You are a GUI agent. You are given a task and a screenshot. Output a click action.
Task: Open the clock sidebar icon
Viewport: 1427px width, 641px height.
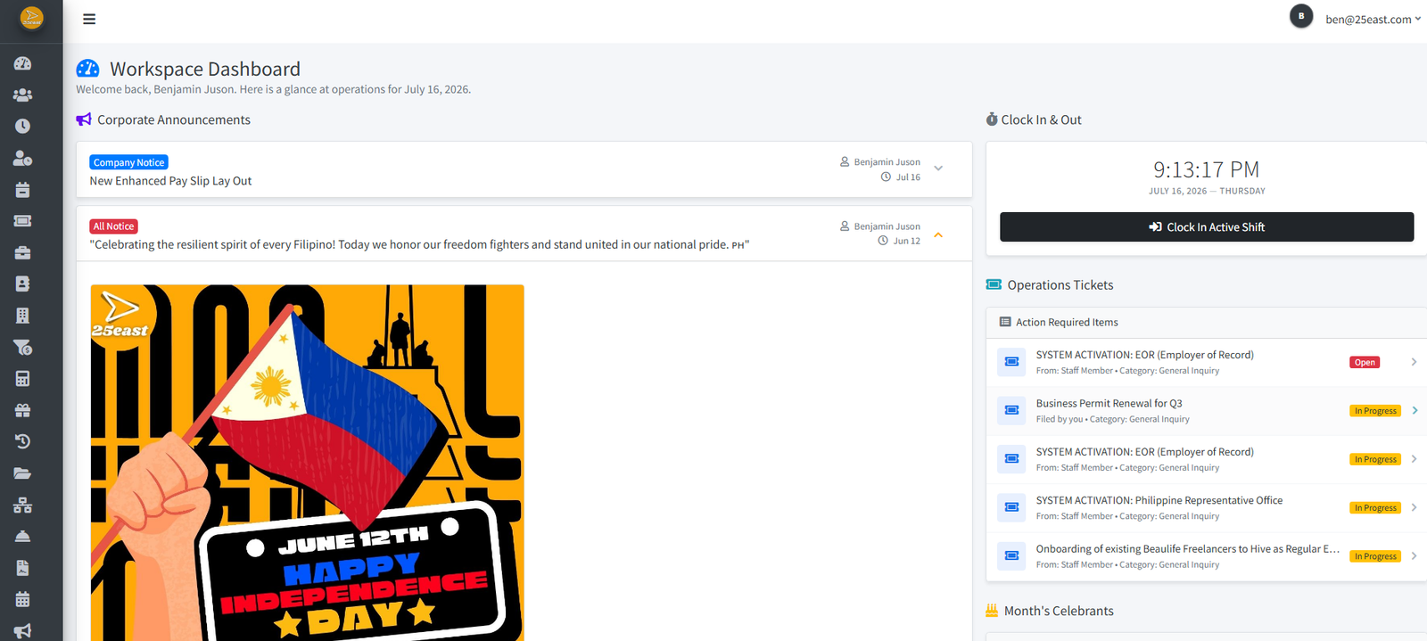point(23,126)
